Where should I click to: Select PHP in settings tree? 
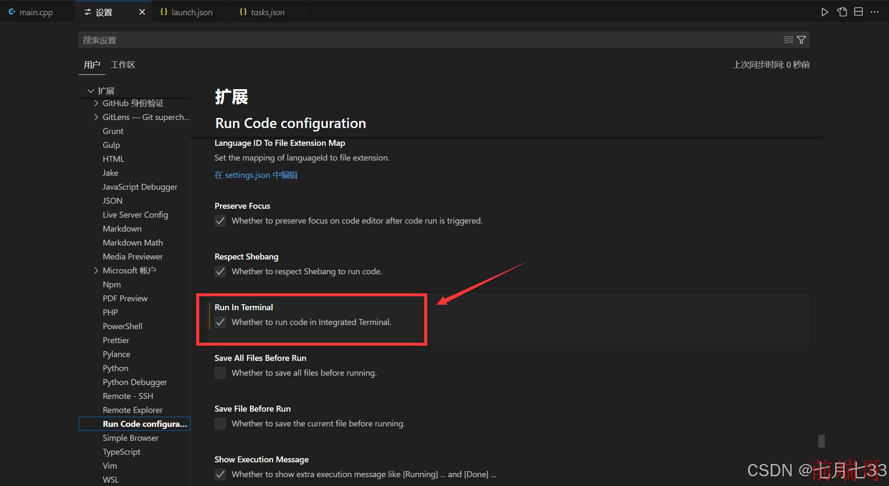[134, 312]
